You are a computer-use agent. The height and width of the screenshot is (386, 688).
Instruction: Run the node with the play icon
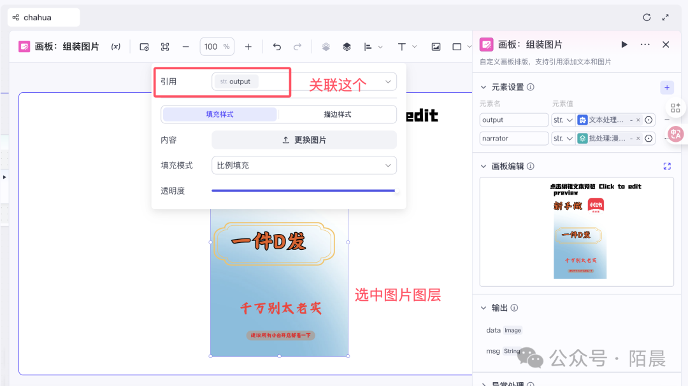click(x=624, y=45)
